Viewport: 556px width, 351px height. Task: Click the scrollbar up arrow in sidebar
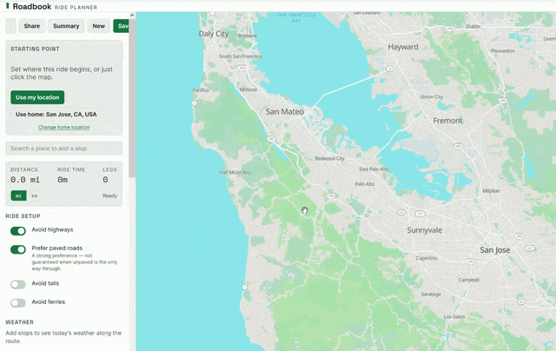coord(132,16)
